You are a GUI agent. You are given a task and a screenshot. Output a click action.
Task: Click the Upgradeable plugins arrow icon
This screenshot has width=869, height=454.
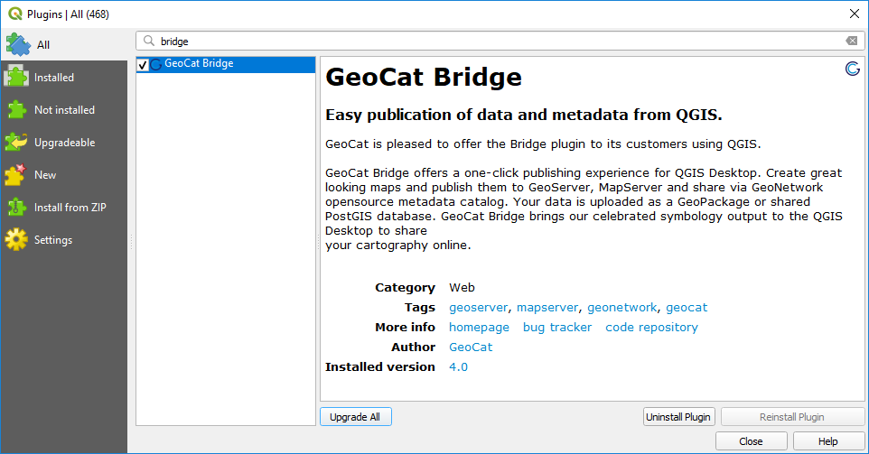pyautogui.click(x=16, y=143)
